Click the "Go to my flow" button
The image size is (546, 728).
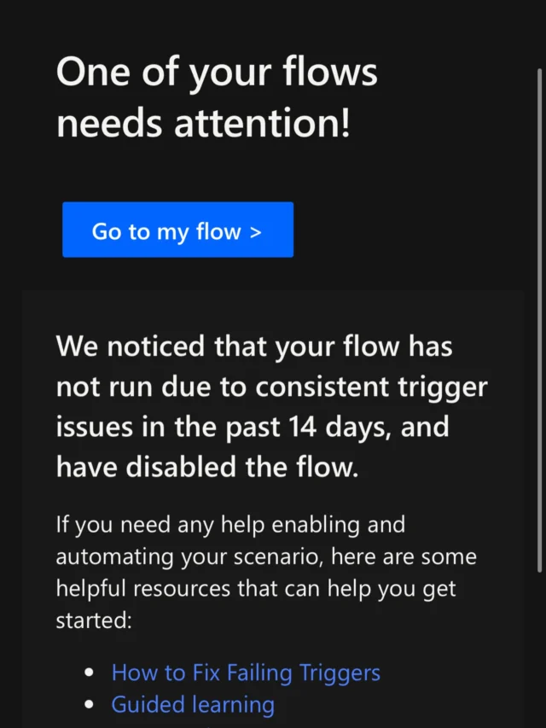coord(177,230)
